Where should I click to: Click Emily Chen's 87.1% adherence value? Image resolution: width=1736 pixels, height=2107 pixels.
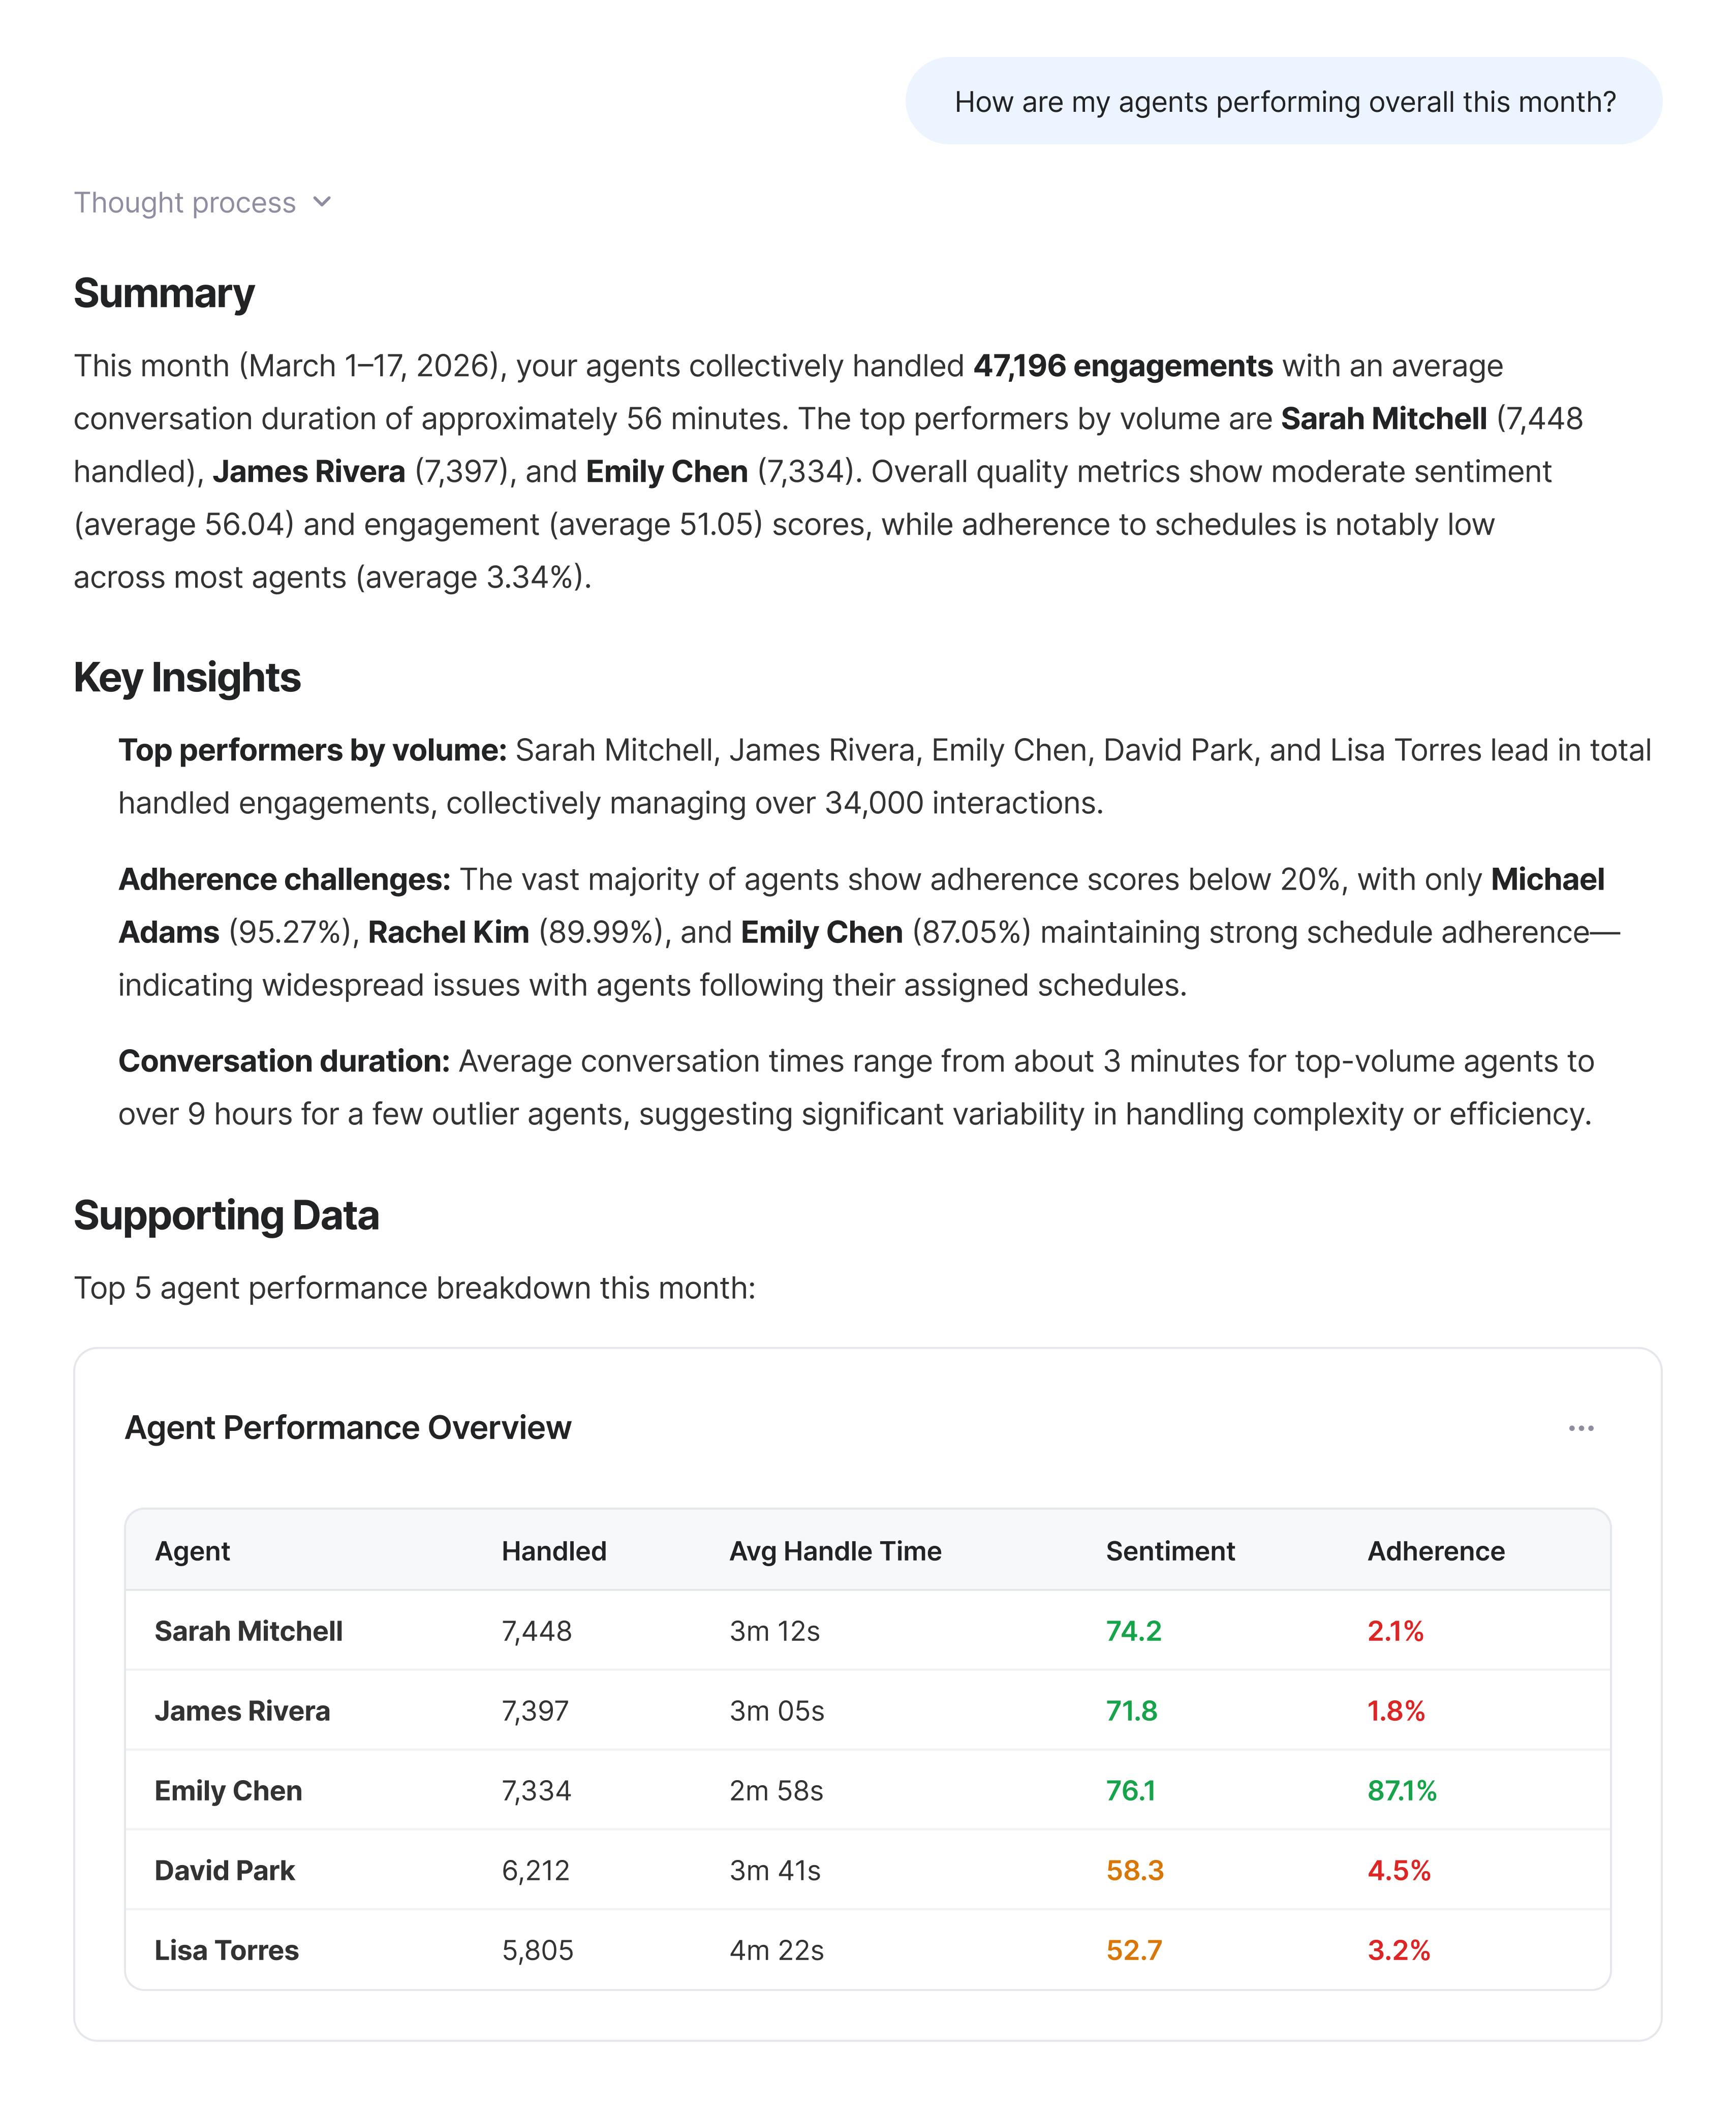1401,1790
